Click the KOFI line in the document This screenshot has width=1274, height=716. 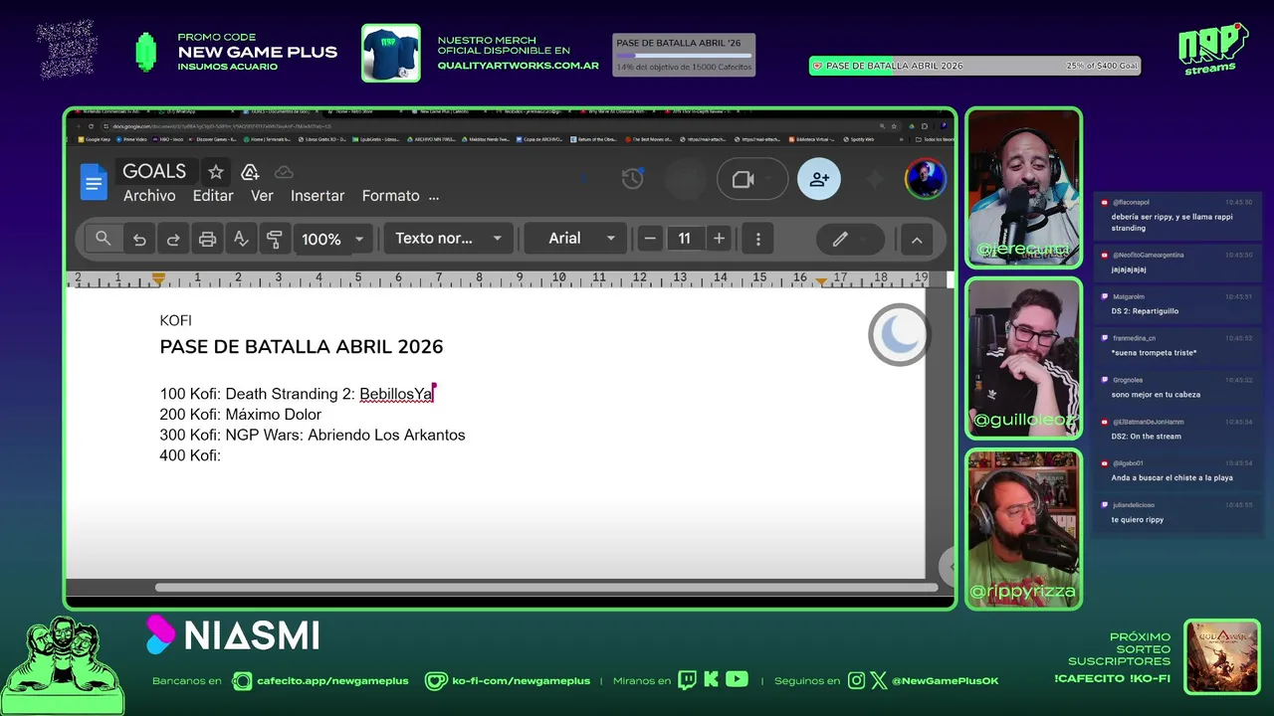(x=175, y=320)
